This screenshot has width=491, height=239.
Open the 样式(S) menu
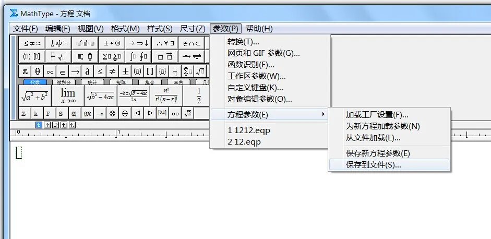160,29
